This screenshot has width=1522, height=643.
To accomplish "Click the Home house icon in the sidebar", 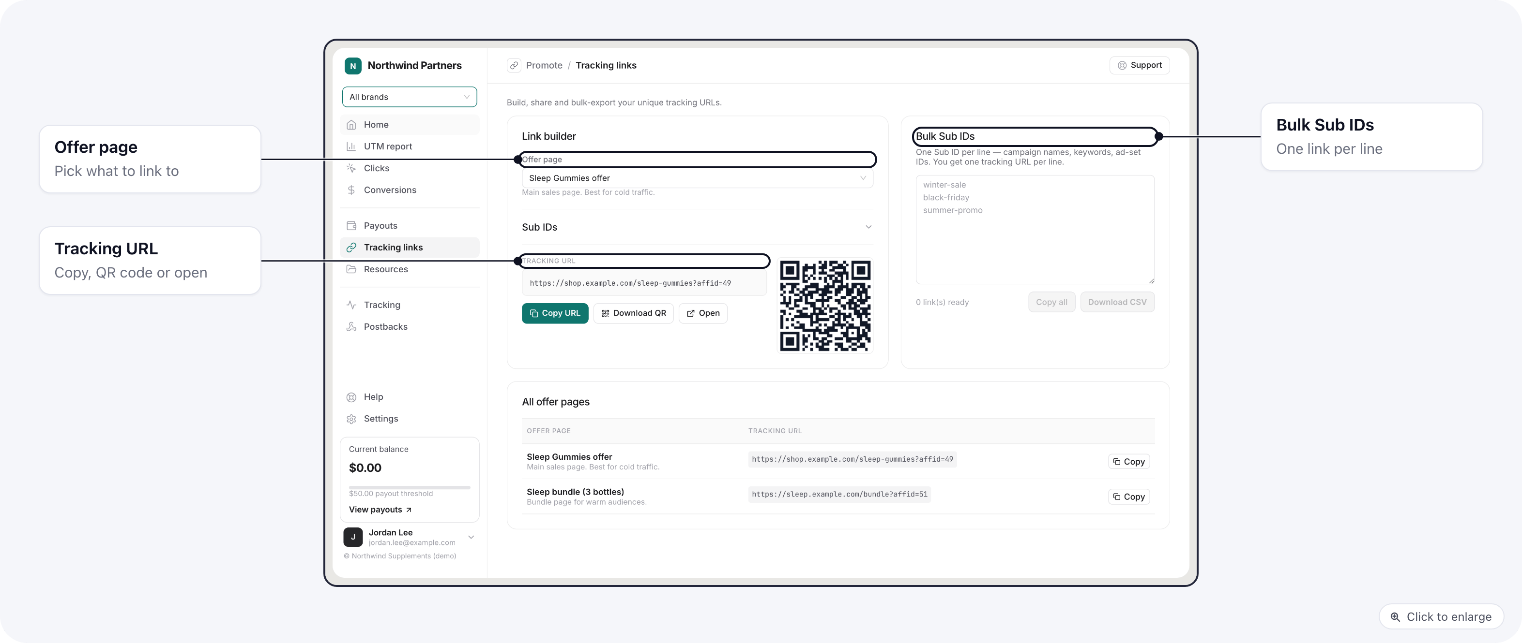I will click(351, 125).
